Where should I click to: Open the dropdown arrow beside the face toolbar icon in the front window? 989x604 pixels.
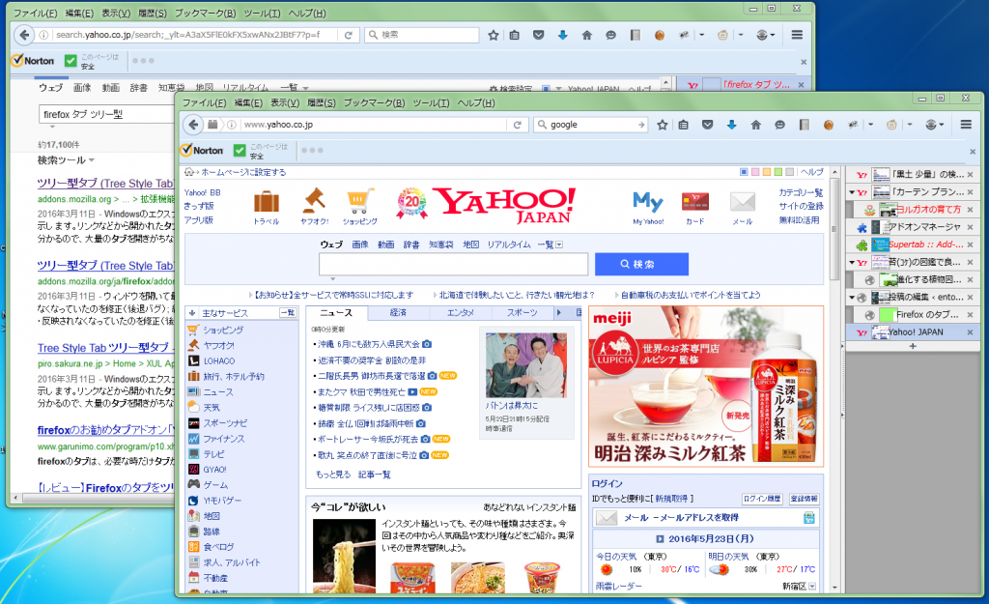[x=910, y=125]
